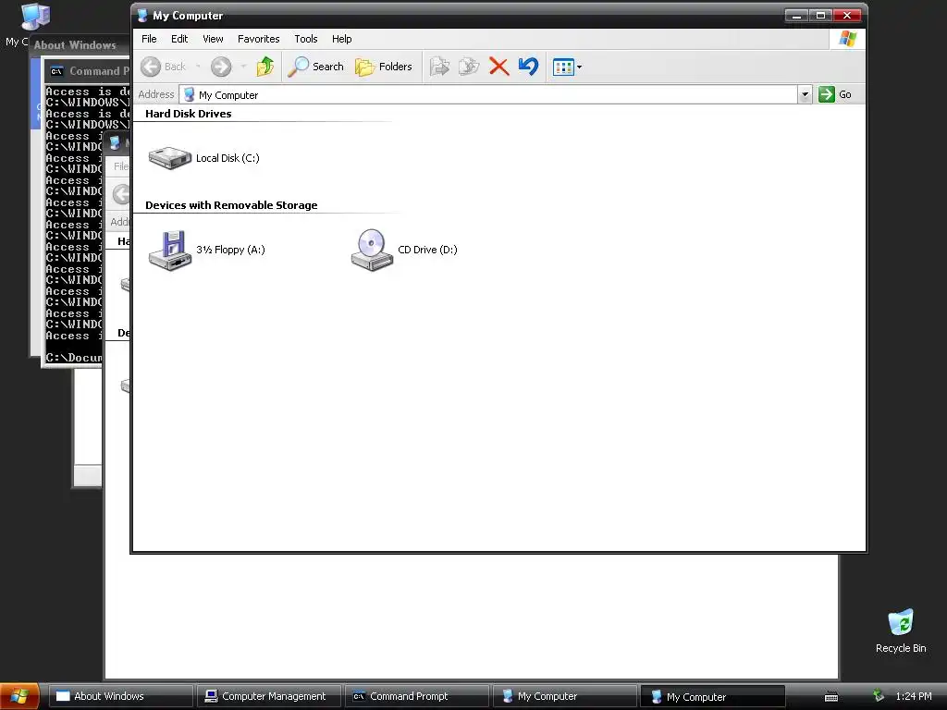
Task: Click the active My Computer taskbar button
Action: (712, 696)
